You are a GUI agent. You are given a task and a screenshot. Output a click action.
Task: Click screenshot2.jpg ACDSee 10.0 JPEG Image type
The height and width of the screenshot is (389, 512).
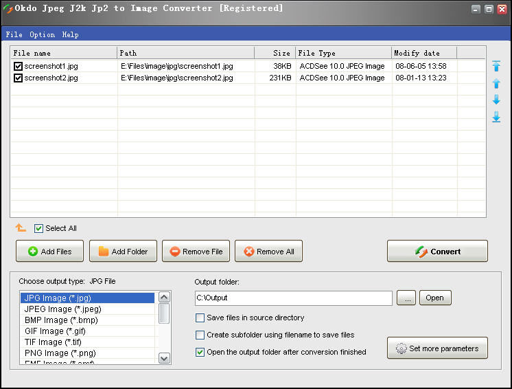[x=342, y=78]
